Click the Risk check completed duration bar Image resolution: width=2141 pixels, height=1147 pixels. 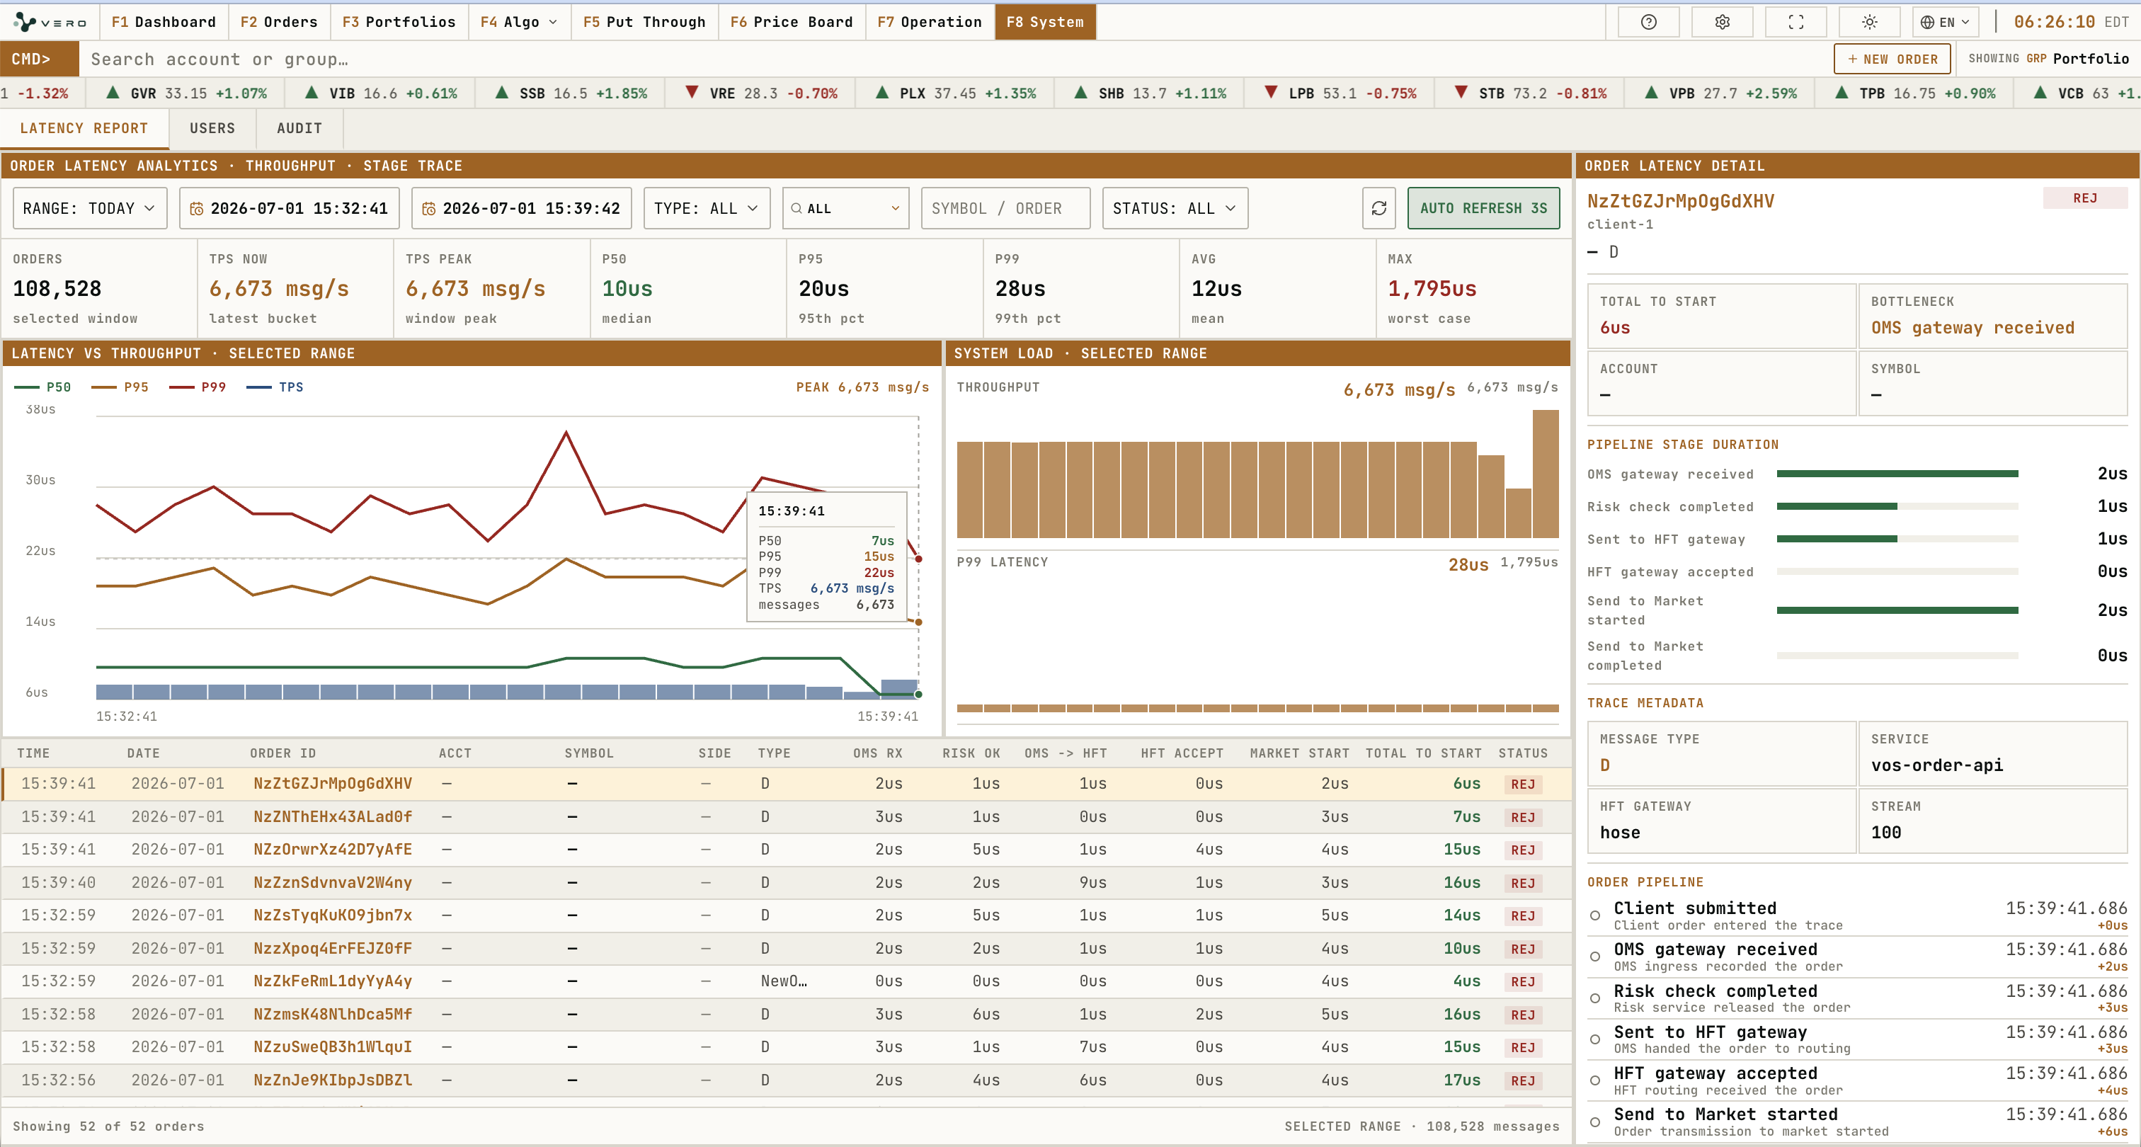click(1897, 506)
